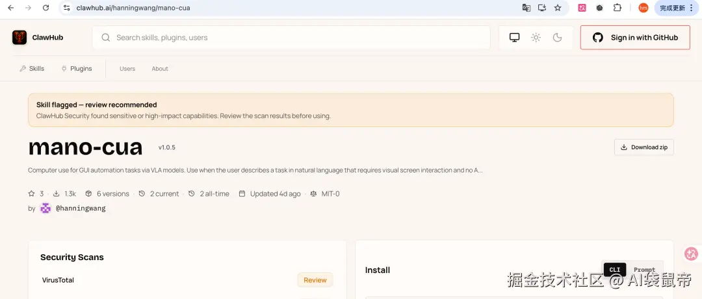Switch to light theme sun icon

(536, 38)
